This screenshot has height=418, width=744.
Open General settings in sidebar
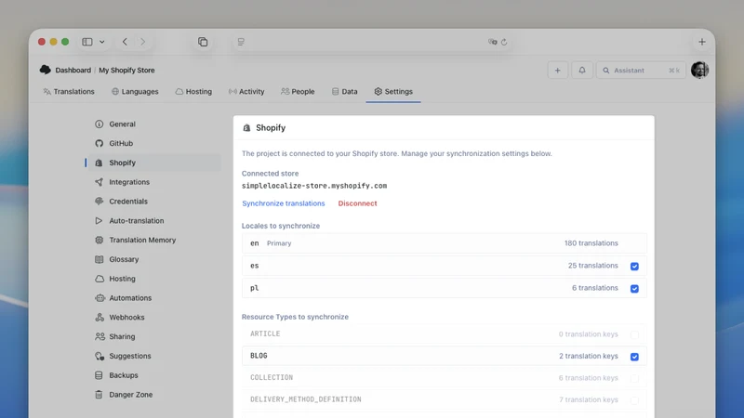tap(123, 124)
